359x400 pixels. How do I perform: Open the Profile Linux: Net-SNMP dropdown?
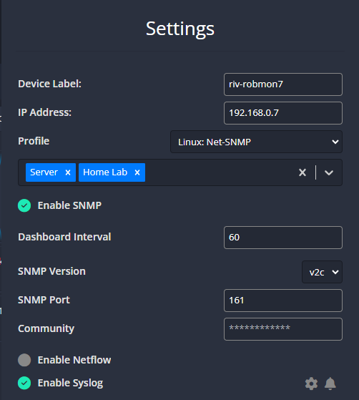[x=256, y=142]
